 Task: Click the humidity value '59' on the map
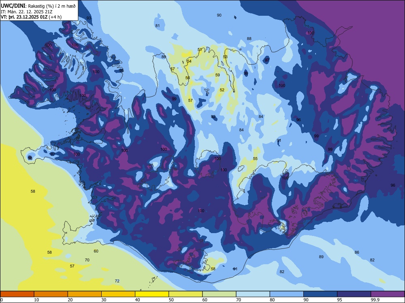tap(217, 75)
